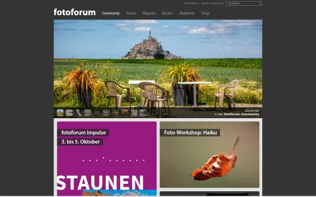Open the Community menu item
316x197 pixels.
click(111, 13)
